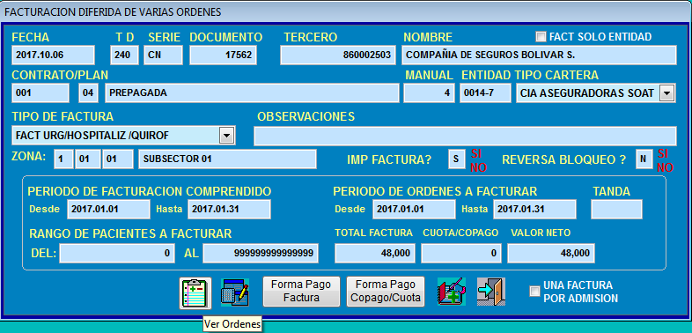Viewport: 692px width, 333px height.
Task: Click the SUBSECTOR 01 field
Action: point(228,159)
